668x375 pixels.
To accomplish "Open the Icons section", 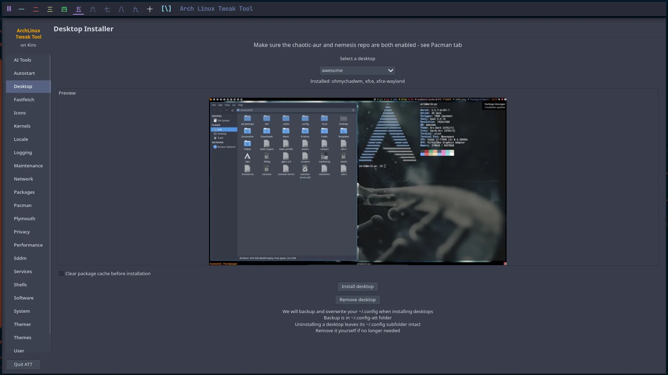I will [x=28, y=113].
